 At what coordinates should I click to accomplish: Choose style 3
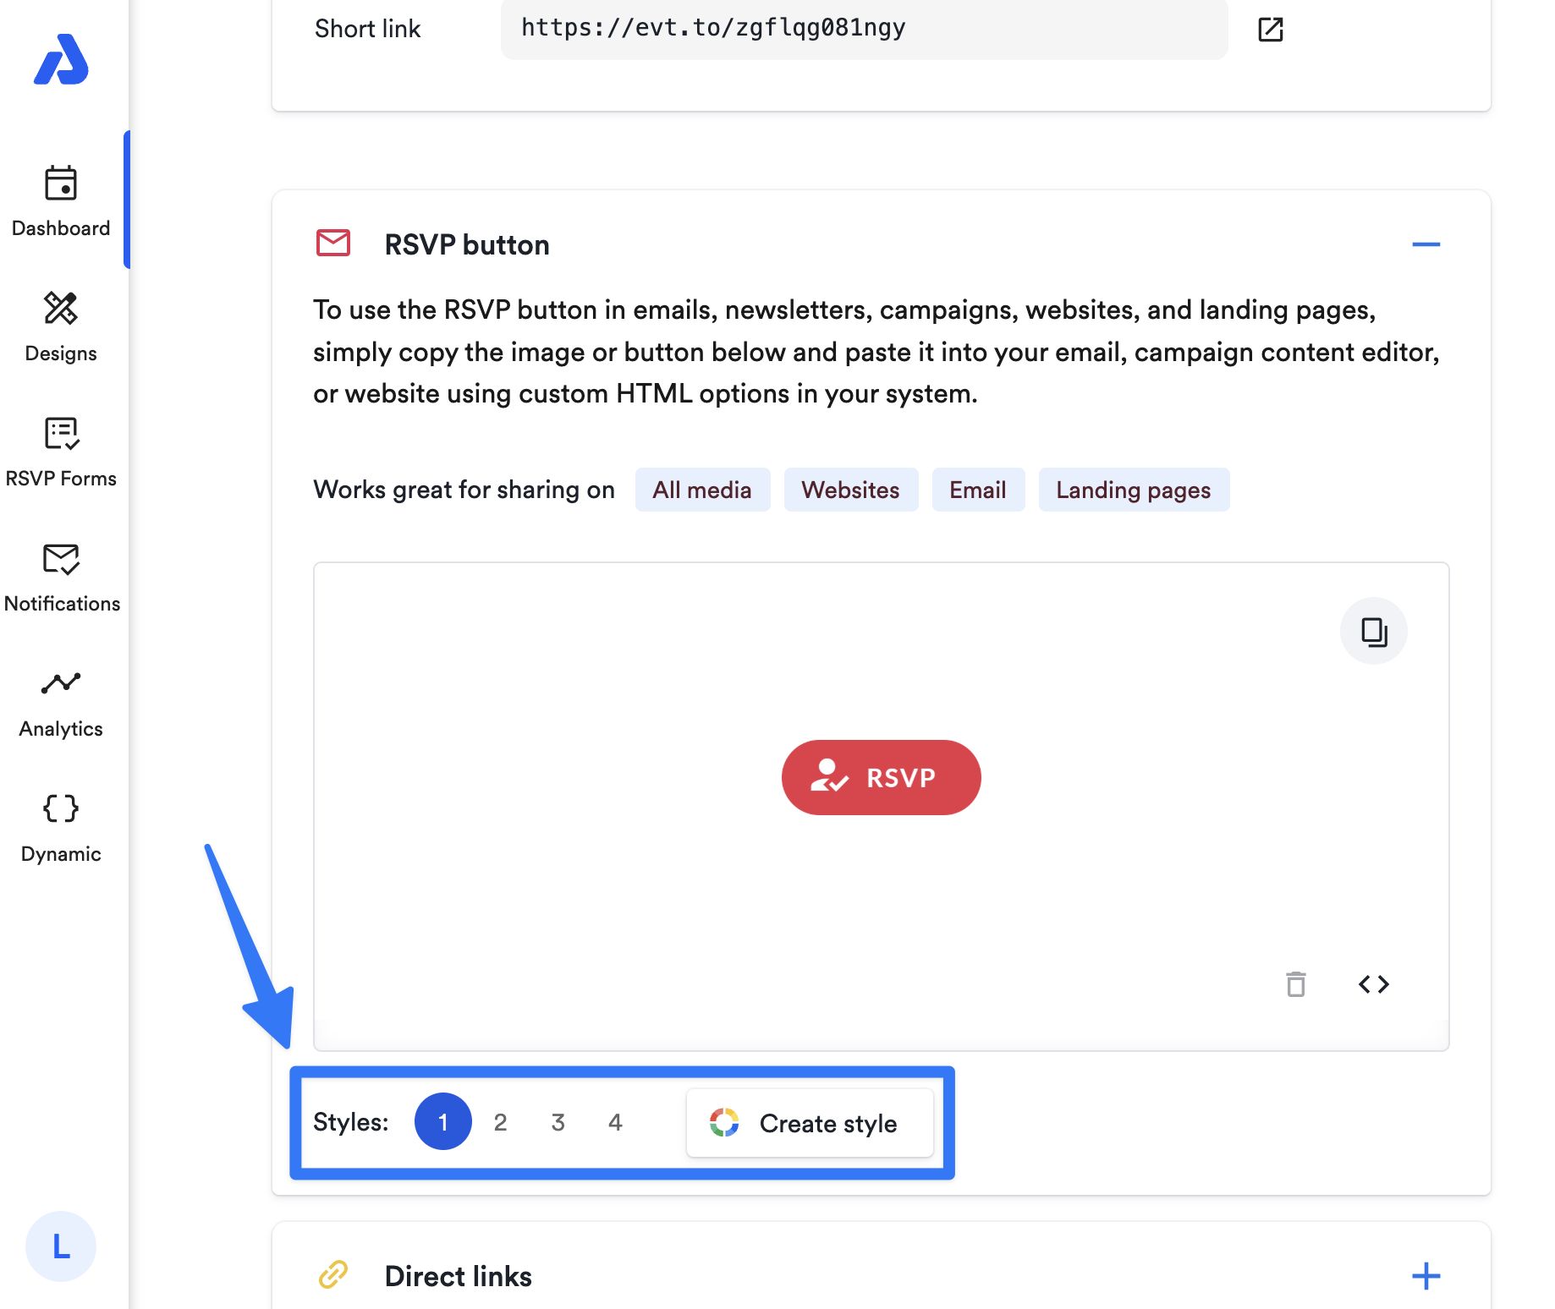point(558,1122)
